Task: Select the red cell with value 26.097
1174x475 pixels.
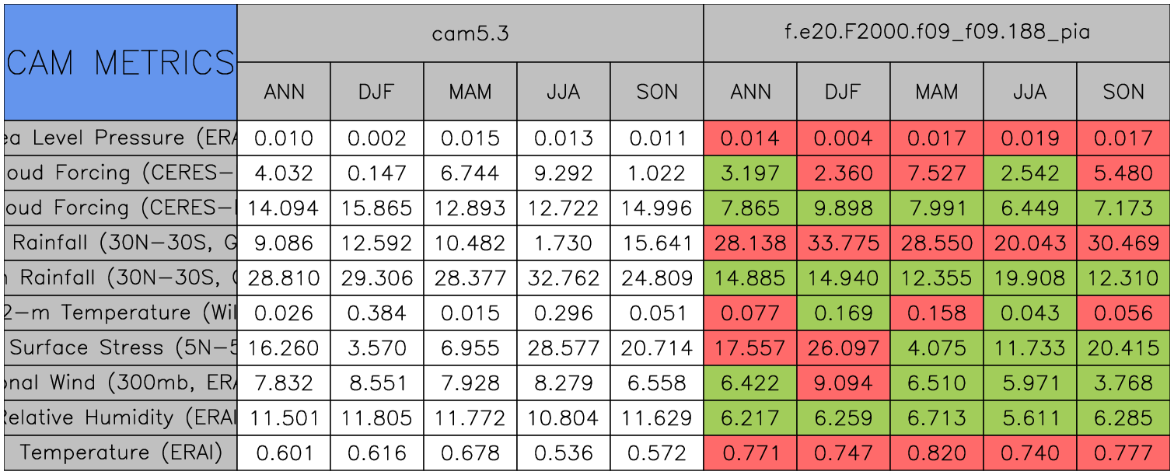Action: [844, 348]
